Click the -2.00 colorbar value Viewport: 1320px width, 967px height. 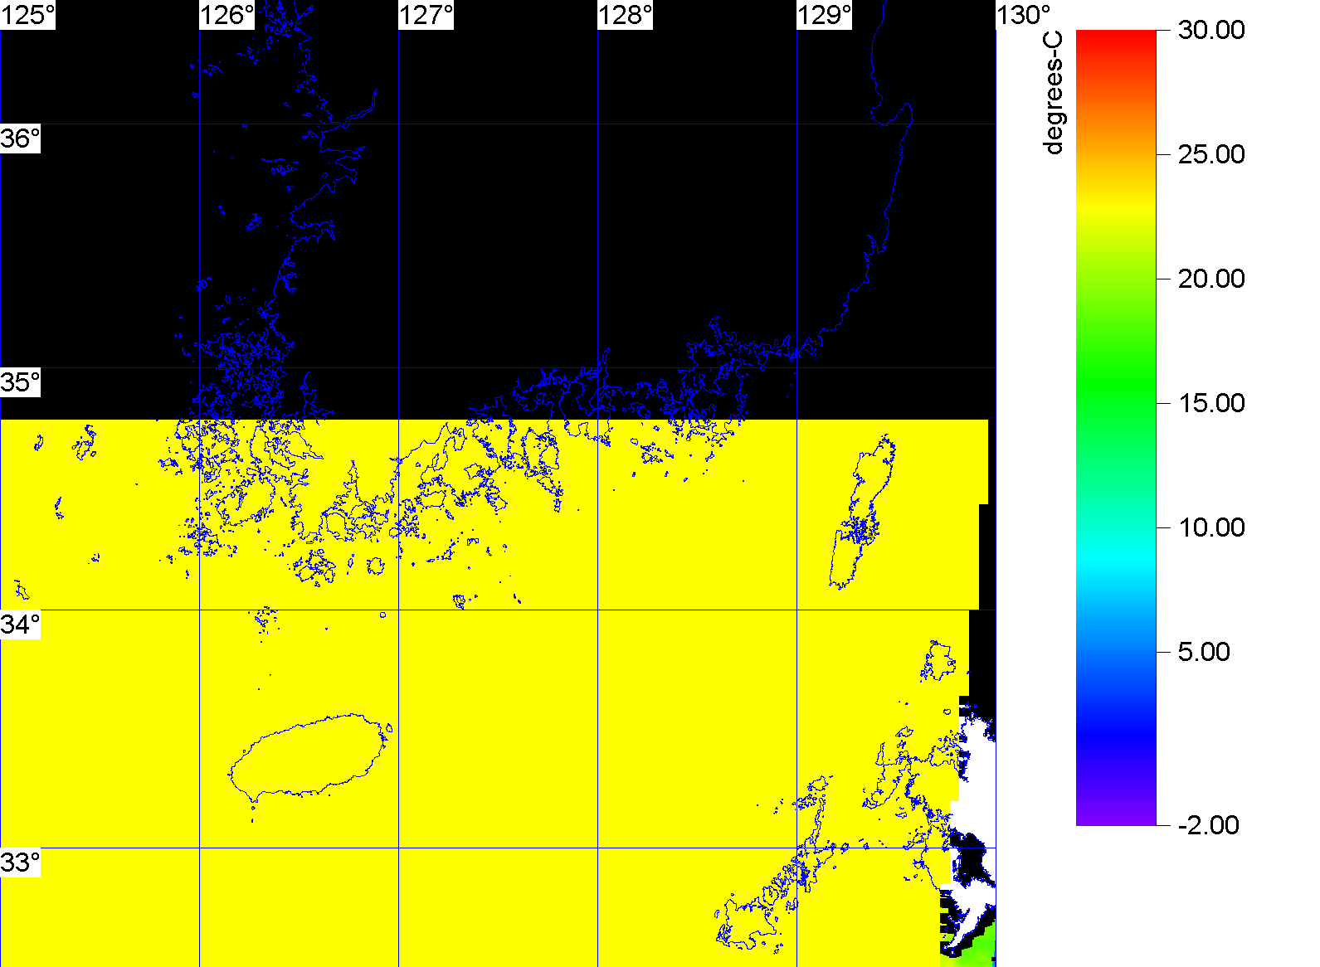tap(1208, 825)
